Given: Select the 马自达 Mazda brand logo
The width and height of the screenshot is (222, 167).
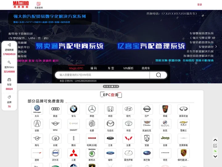Looking at the screenshot, I should point(110,124).
